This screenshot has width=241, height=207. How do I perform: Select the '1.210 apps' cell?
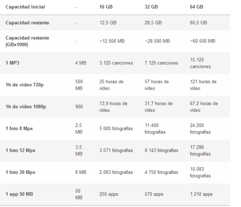click(201, 194)
